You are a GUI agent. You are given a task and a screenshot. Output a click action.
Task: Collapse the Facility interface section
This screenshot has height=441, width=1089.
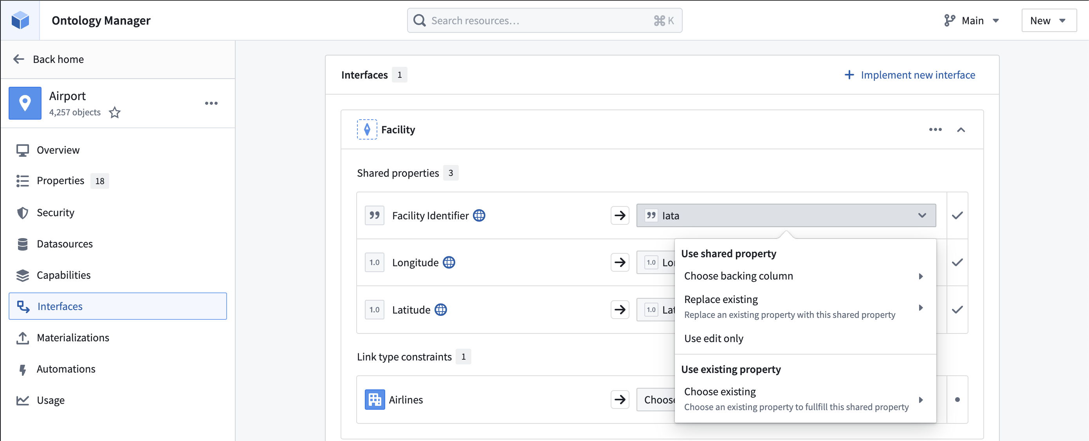961,130
